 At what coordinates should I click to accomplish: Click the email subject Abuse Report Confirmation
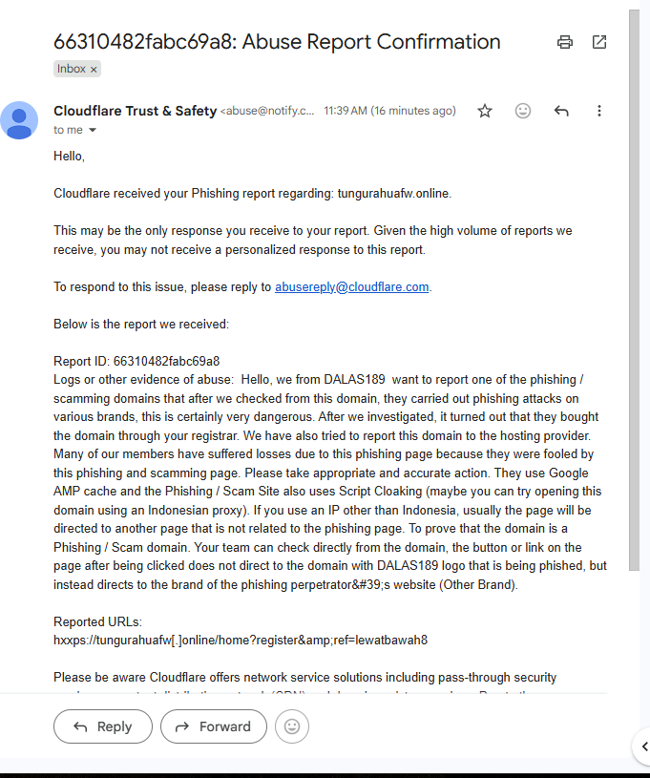point(371,42)
